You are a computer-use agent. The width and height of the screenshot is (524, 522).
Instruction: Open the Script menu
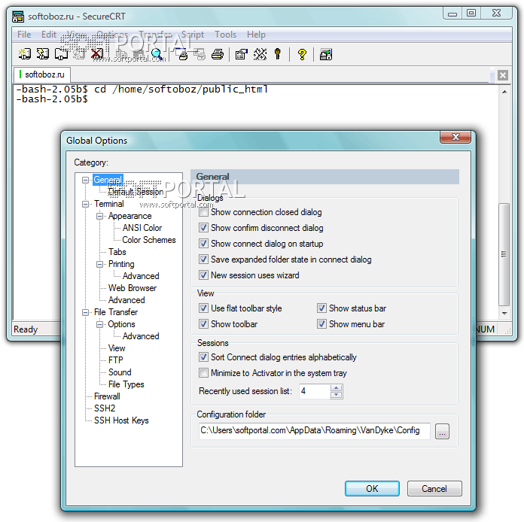pos(193,35)
